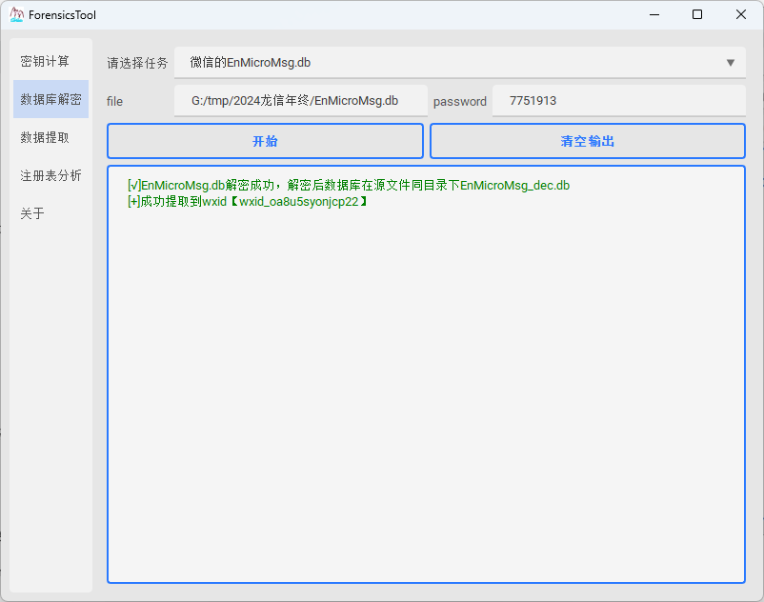Image resolution: width=764 pixels, height=602 pixels.
Task: Expand the task dropdown arrow
Action: [730, 63]
